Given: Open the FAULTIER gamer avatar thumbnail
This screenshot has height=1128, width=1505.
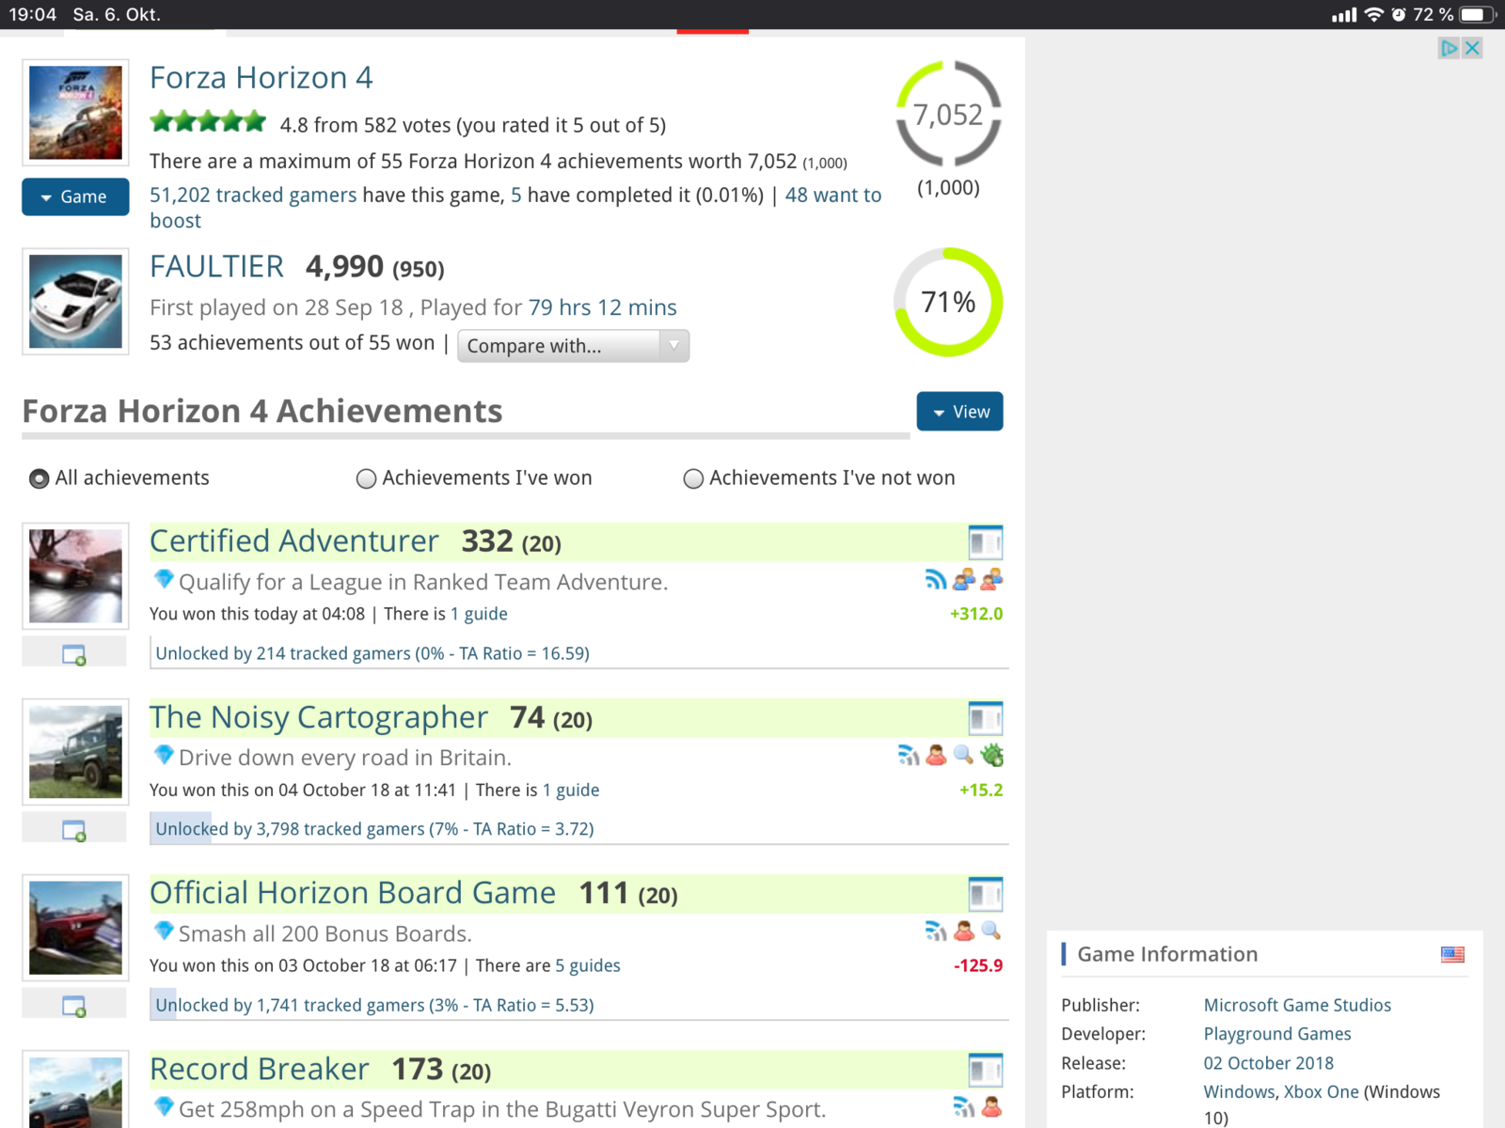Looking at the screenshot, I should pyautogui.click(x=75, y=302).
